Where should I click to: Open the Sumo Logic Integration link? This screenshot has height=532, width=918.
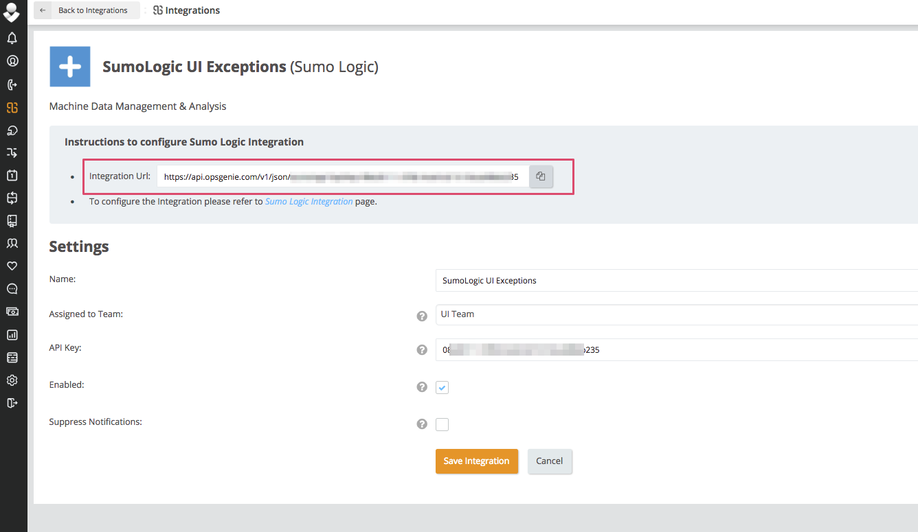[x=309, y=201]
